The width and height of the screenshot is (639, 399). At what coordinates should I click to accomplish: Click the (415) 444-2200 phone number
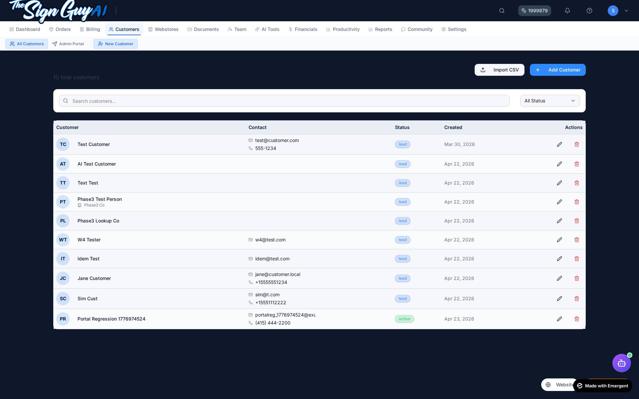pos(273,323)
